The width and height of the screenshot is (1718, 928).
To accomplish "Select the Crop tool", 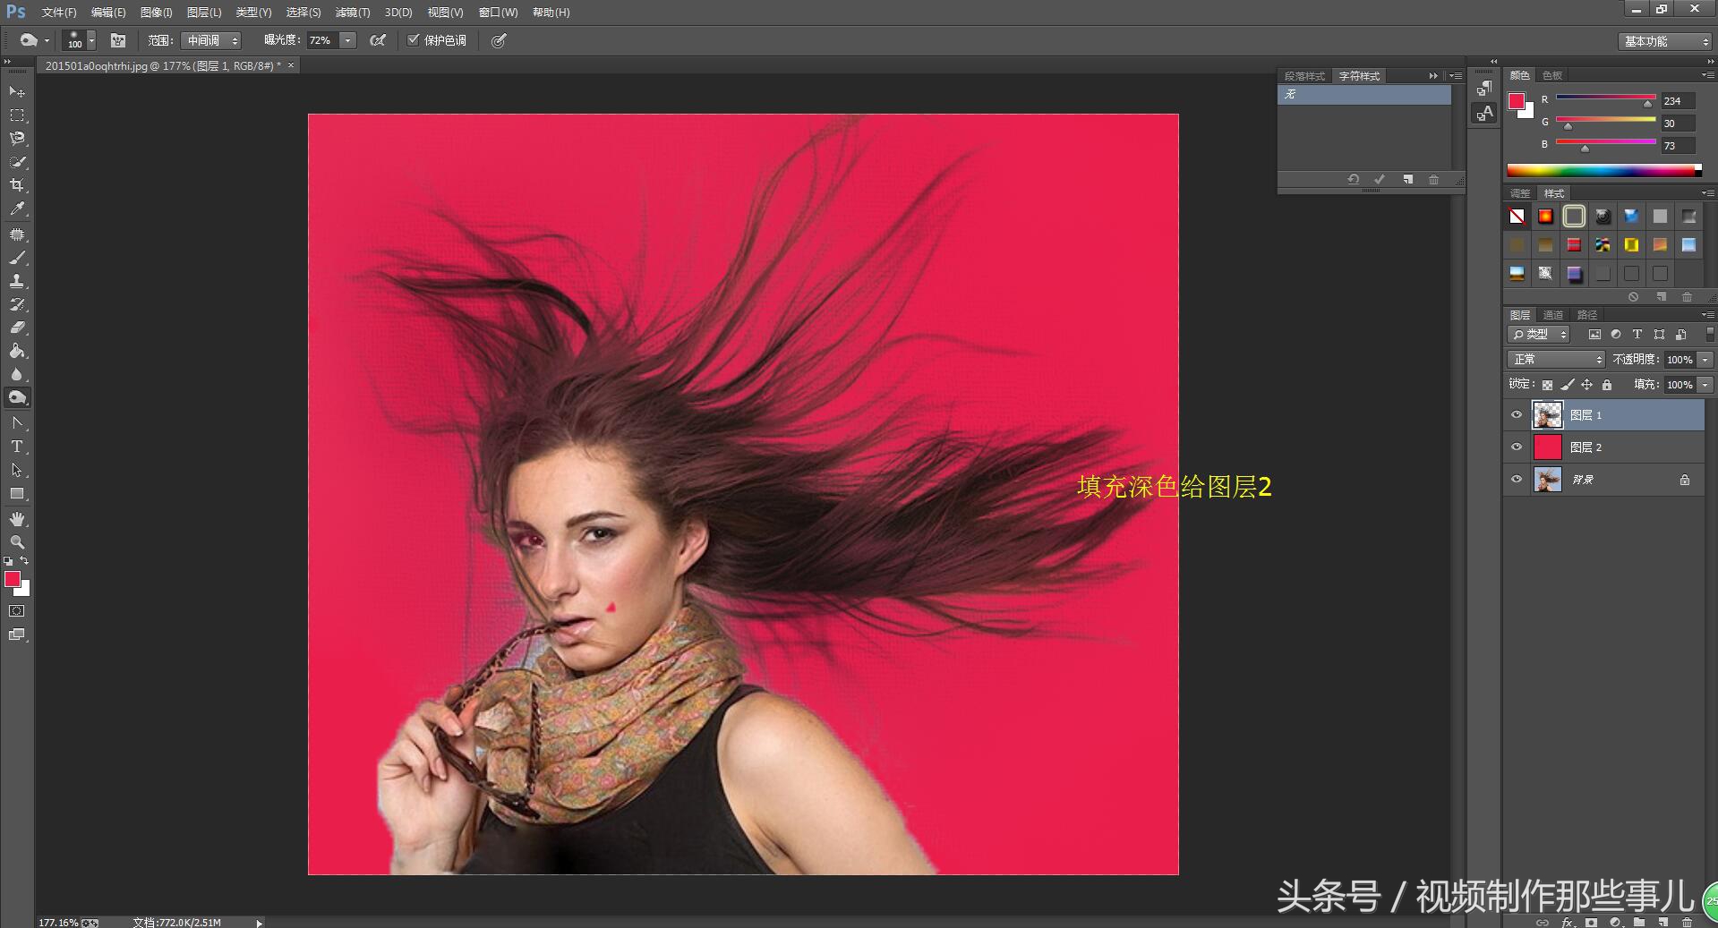I will [x=17, y=185].
